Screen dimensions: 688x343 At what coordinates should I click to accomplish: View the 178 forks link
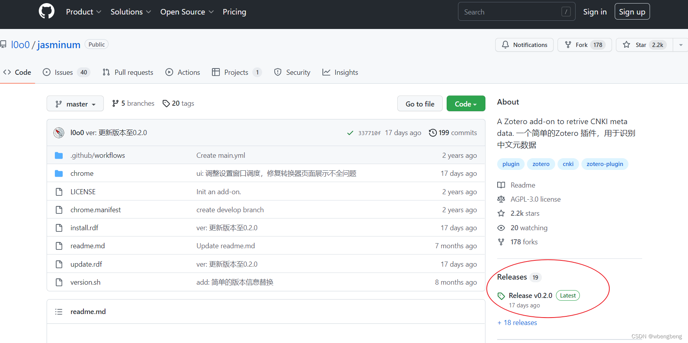click(x=518, y=242)
